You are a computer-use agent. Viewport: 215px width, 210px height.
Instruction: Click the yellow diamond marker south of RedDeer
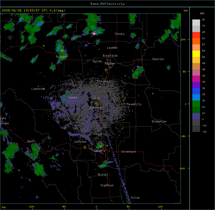(x=106, y=70)
